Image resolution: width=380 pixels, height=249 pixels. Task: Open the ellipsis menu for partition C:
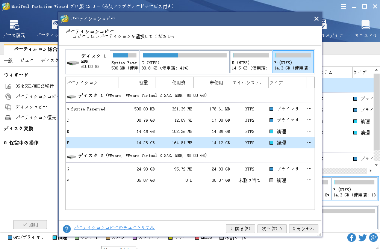click(309, 120)
